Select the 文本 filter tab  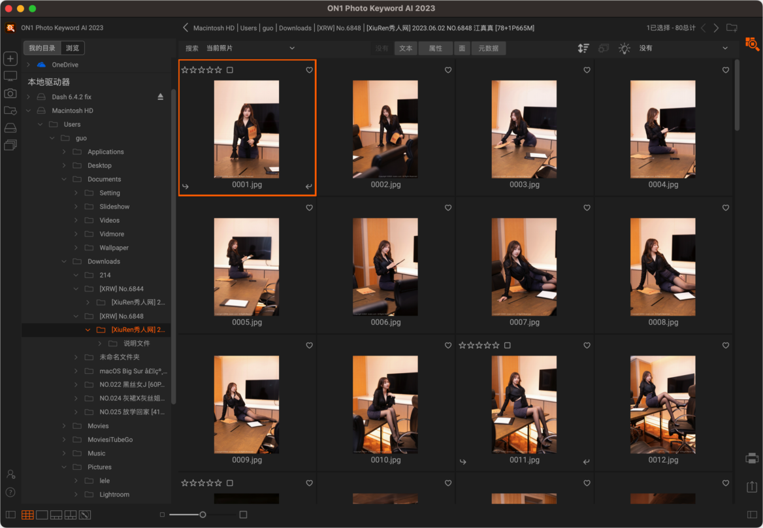[406, 48]
